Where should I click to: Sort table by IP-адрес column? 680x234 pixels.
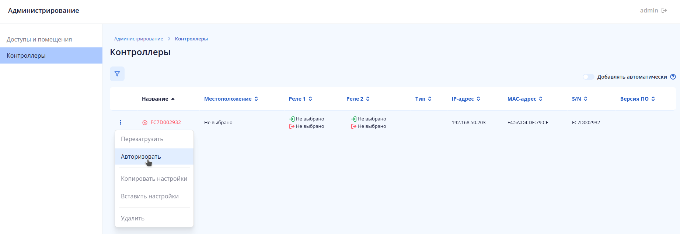coord(466,99)
